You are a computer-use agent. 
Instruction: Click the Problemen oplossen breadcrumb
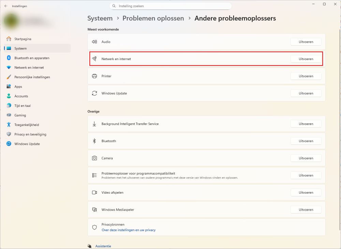[153, 18]
